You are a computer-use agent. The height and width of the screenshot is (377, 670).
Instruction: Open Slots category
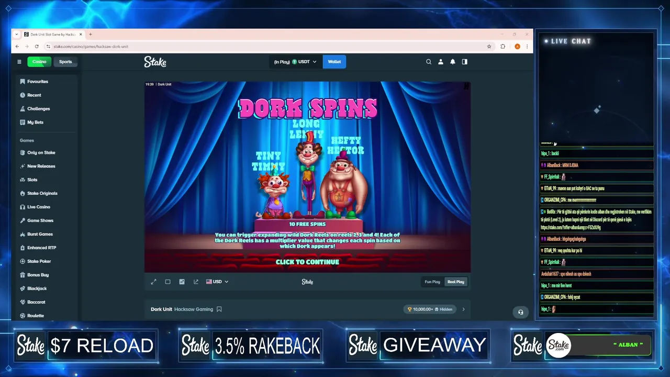click(x=32, y=180)
